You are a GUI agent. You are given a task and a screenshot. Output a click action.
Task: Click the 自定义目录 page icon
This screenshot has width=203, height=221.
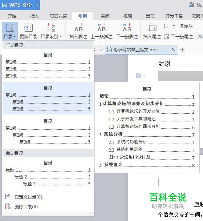pos(8,197)
